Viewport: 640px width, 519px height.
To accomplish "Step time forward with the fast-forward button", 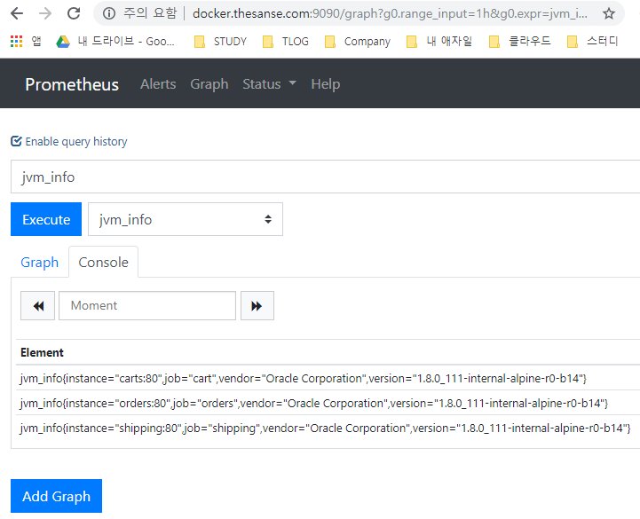I will (x=257, y=305).
